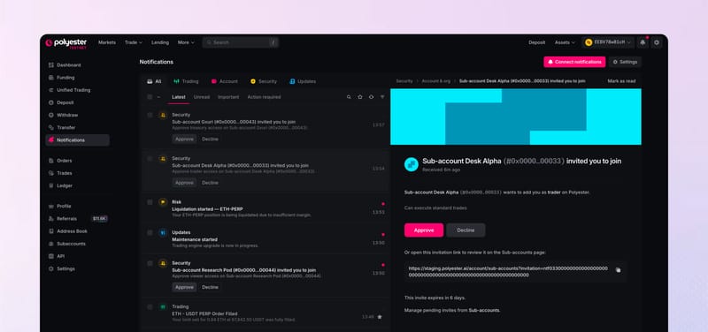Open the Assets dropdown
708x332 pixels.
(x=565, y=42)
